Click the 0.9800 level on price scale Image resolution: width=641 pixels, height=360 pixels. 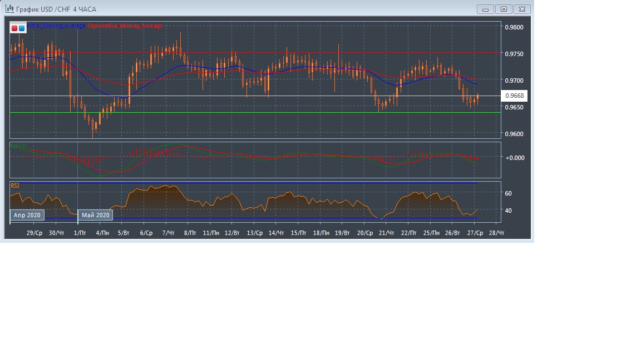tap(514, 27)
